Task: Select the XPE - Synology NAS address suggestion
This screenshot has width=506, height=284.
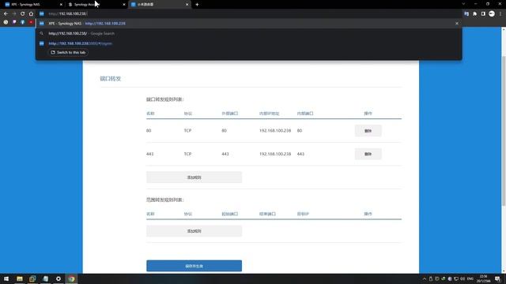Action: [249, 24]
